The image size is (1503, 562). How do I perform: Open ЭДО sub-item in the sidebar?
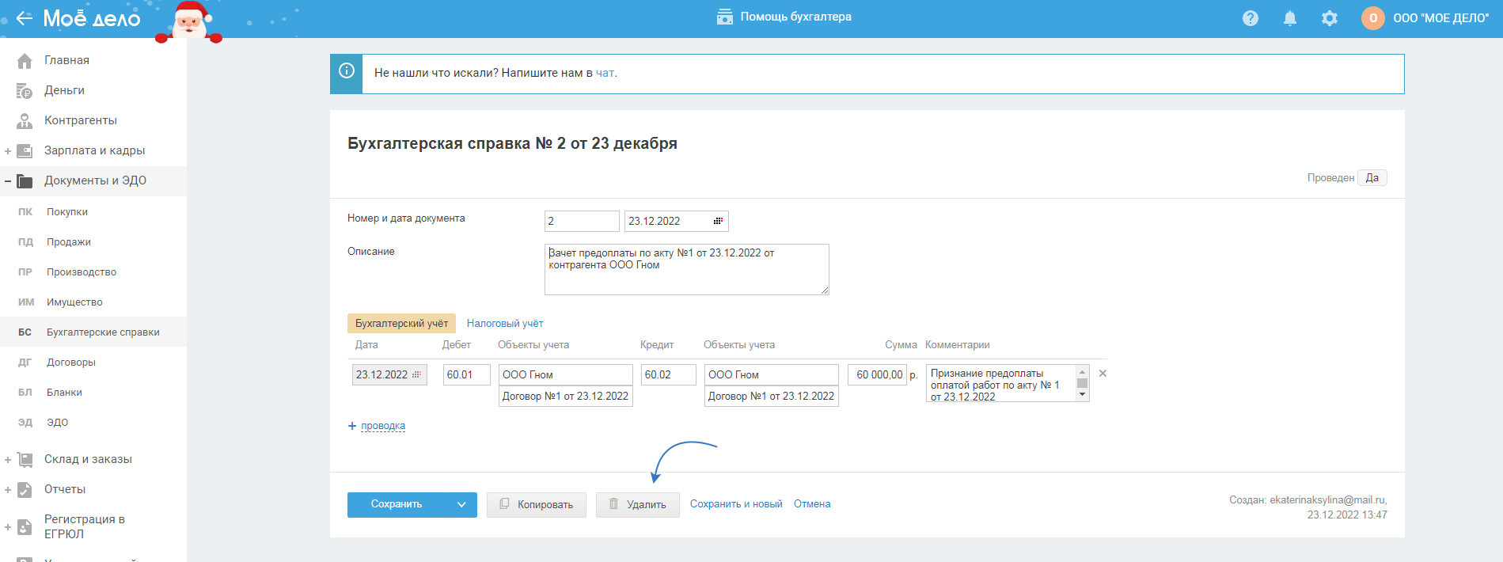pyautogui.click(x=57, y=423)
